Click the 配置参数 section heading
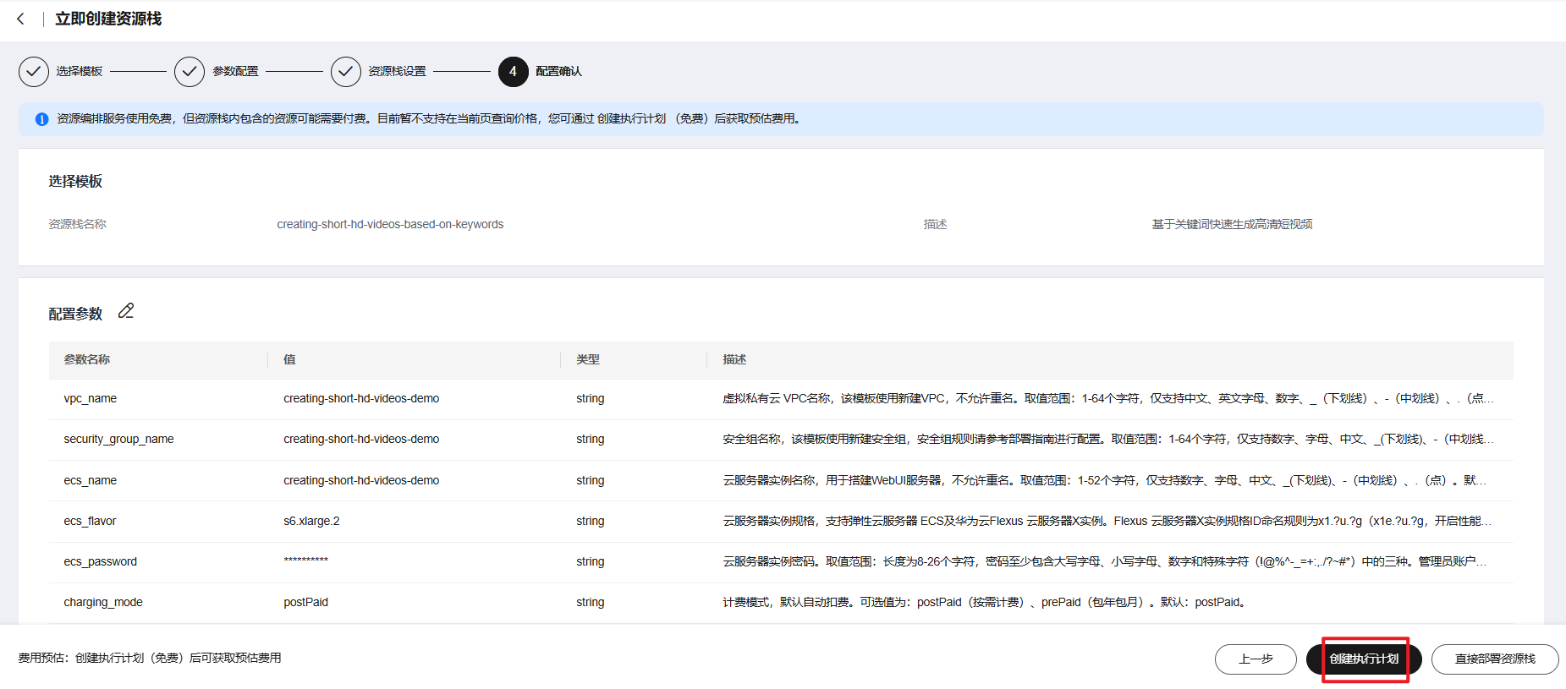1566x689 pixels. coord(75,314)
